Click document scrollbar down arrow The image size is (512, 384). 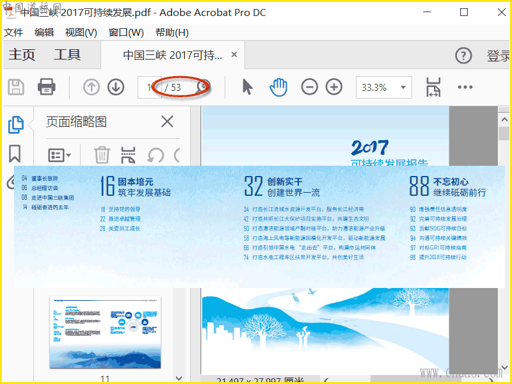pos(504,367)
